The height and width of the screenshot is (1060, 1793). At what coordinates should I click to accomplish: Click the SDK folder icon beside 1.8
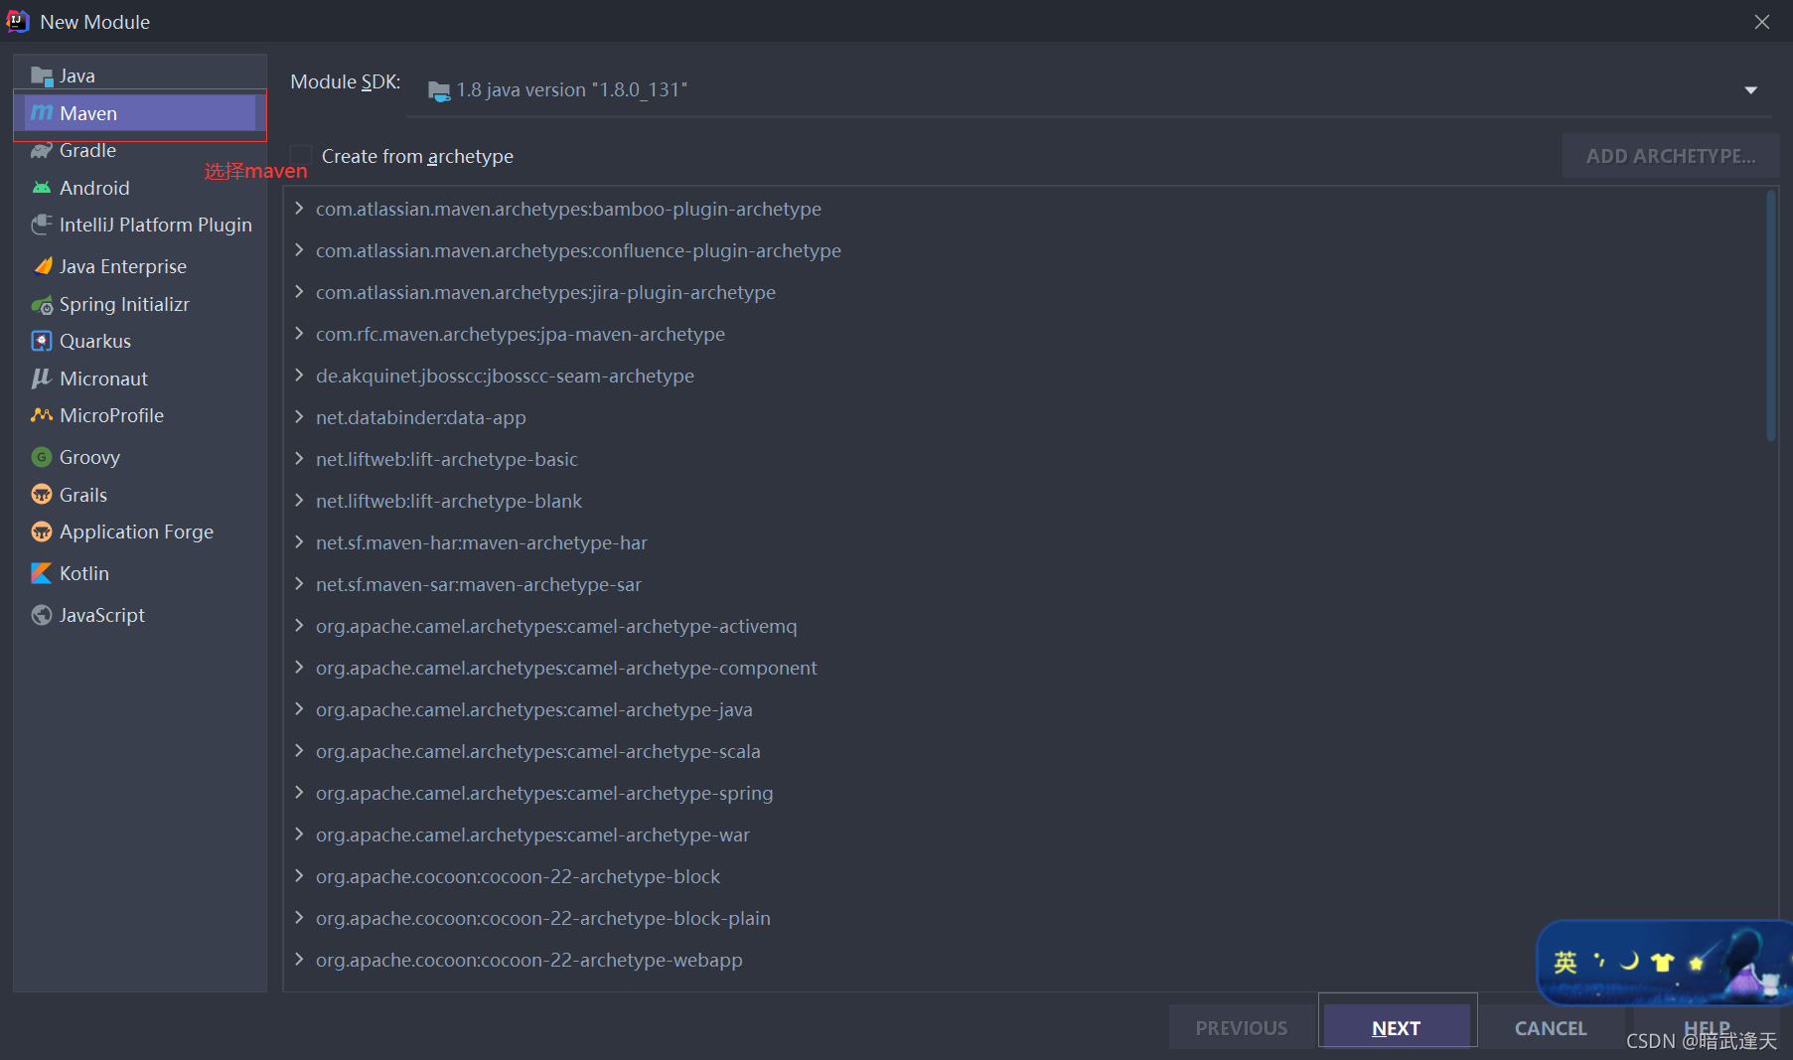click(438, 91)
